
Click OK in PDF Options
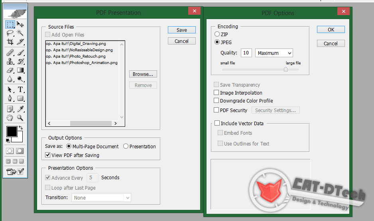coord(331,29)
